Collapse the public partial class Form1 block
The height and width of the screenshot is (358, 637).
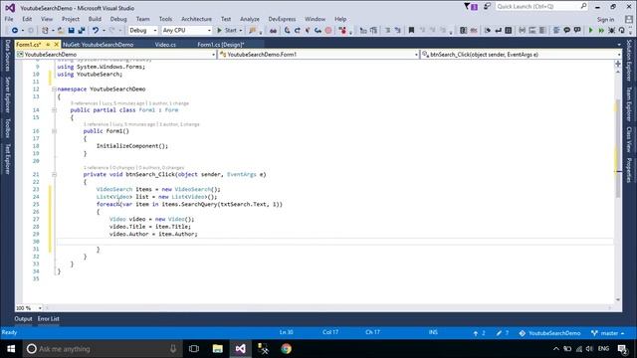[x=54, y=110]
